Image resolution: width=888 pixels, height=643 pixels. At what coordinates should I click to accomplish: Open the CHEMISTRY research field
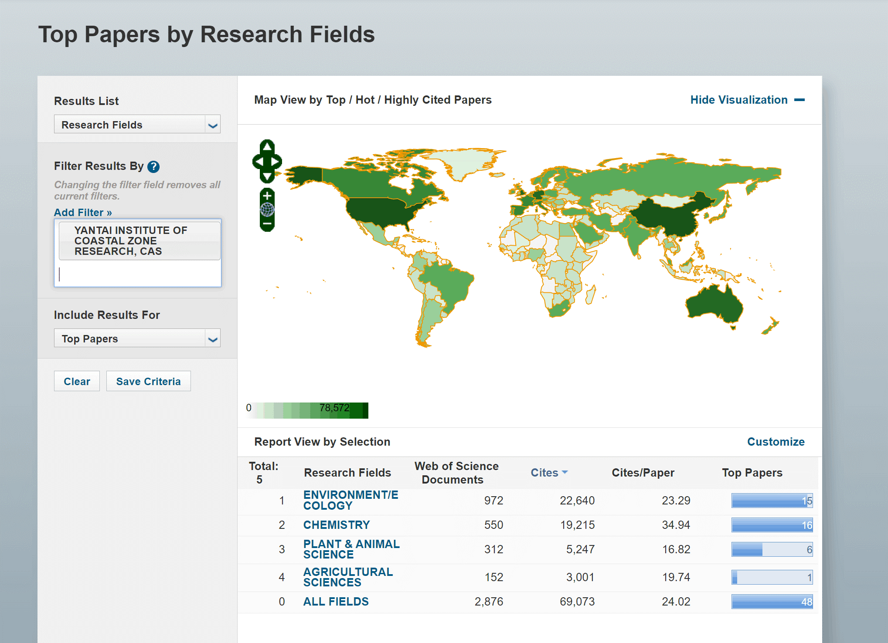[x=336, y=525]
